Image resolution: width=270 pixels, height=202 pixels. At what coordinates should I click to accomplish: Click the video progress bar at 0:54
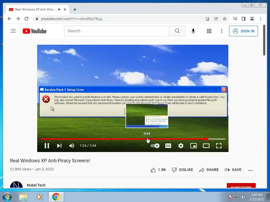[147, 139]
